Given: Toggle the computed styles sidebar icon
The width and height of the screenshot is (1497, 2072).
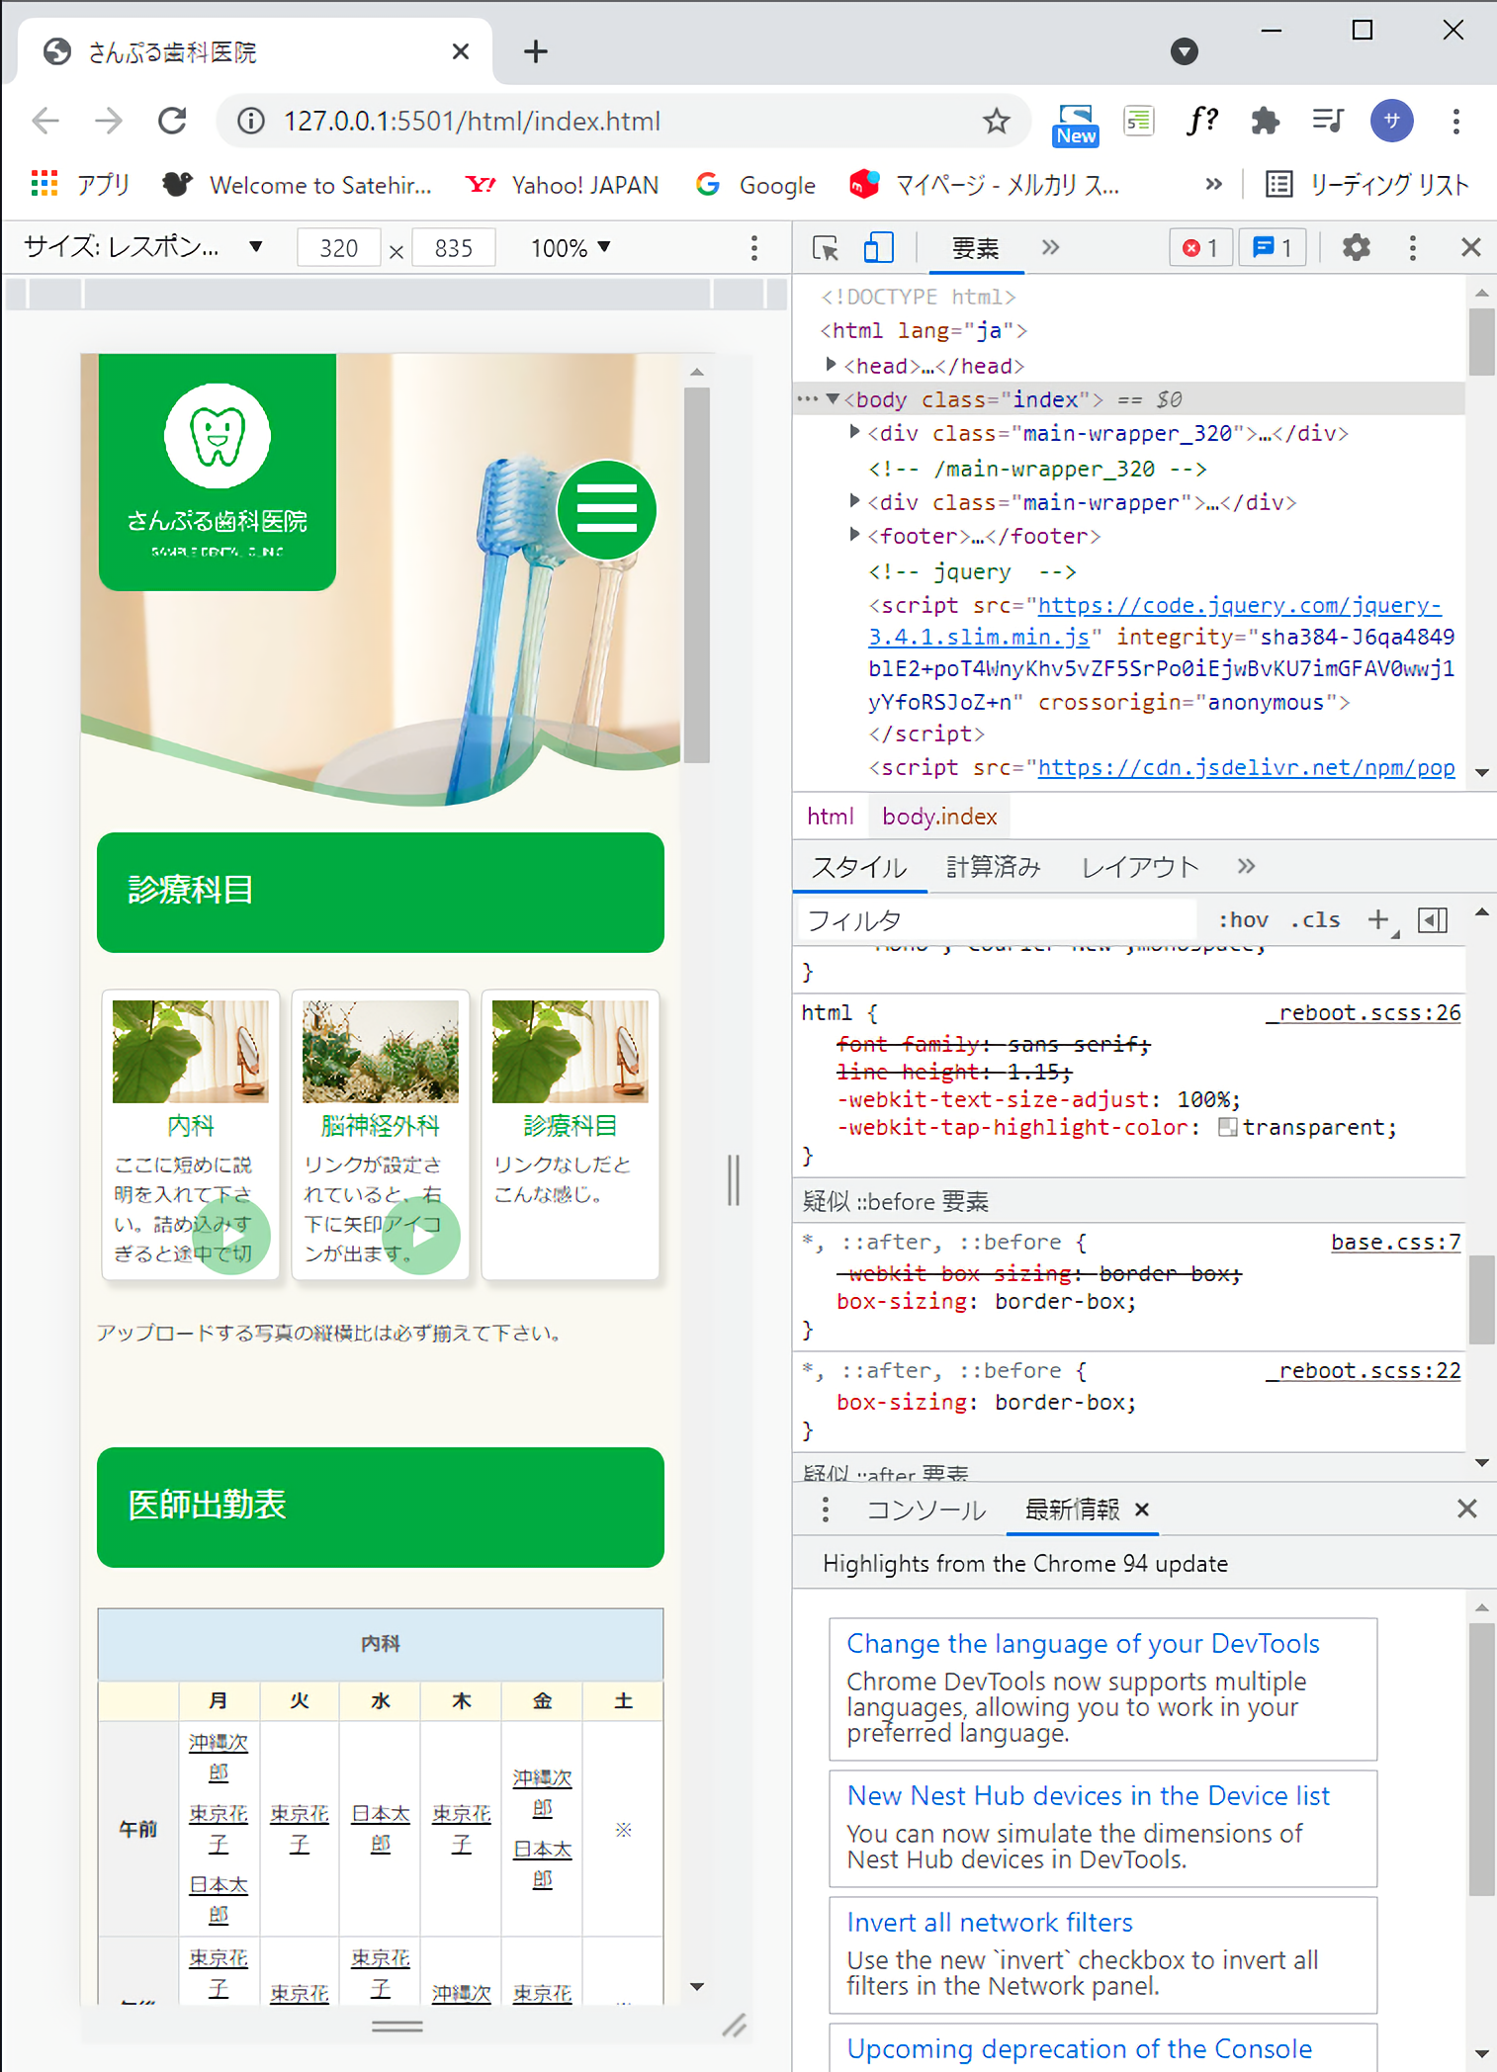Looking at the screenshot, I should tap(1432, 919).
